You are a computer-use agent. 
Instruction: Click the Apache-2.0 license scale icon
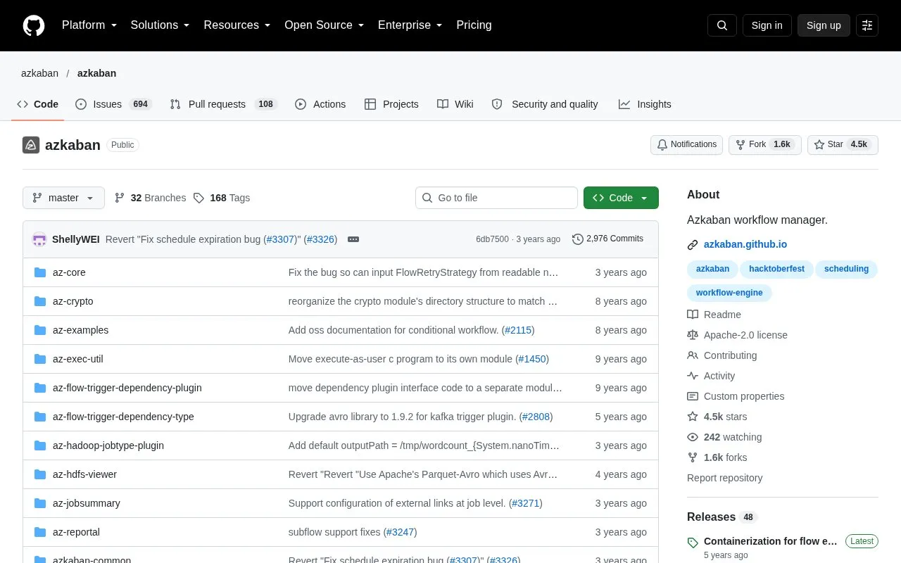click(693, 335)
